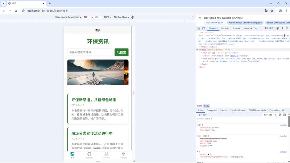The height and width of the screenshot is (163, 290).
Task: Open 个人中心 profile tab icon
Action: point(106,154)
